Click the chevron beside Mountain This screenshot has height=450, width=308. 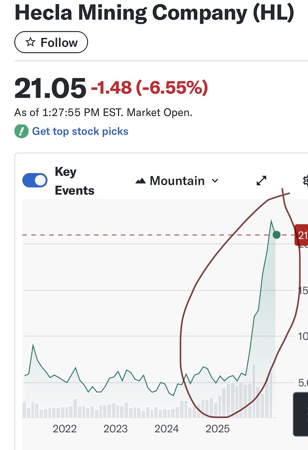pos(215,181)
